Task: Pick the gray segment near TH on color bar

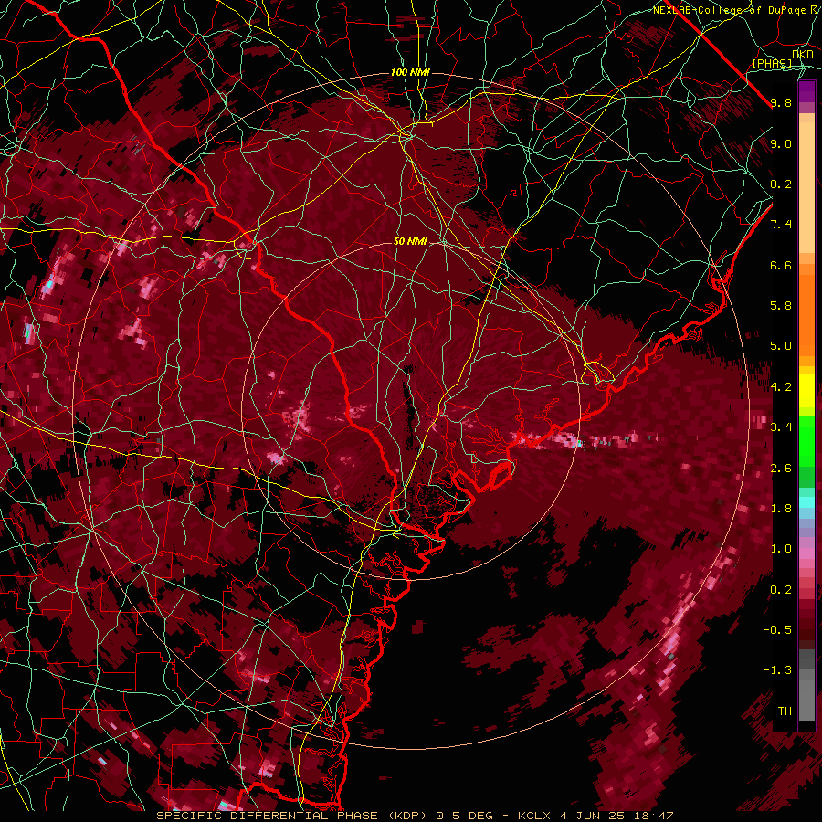Action: click(x=806, y=700)
